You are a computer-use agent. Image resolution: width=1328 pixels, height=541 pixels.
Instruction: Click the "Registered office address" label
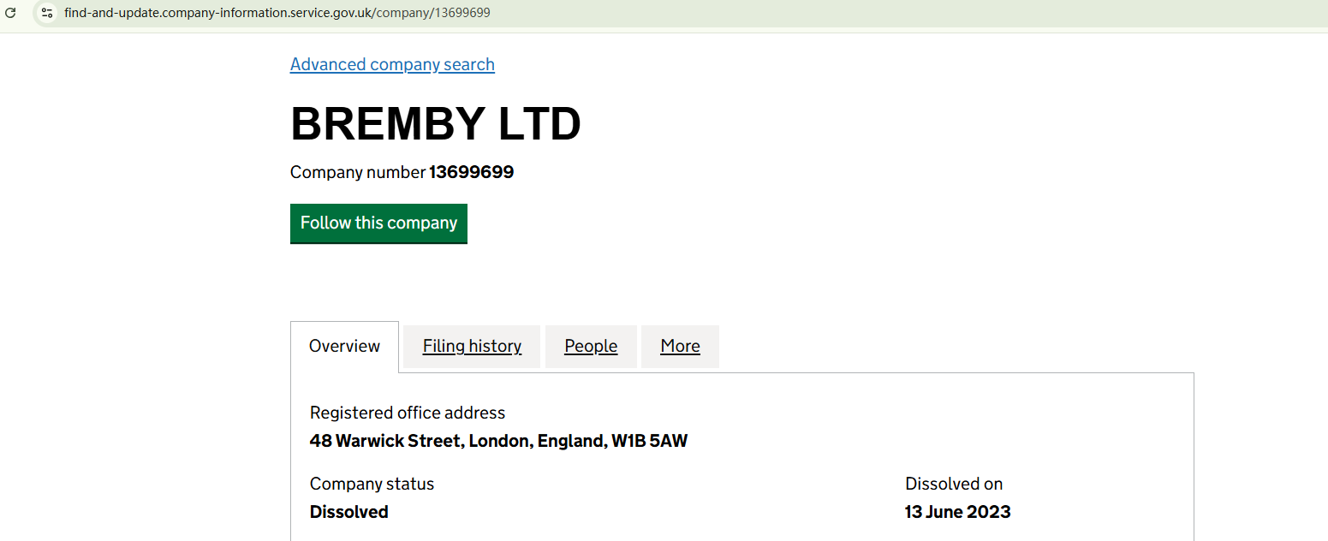408,413
